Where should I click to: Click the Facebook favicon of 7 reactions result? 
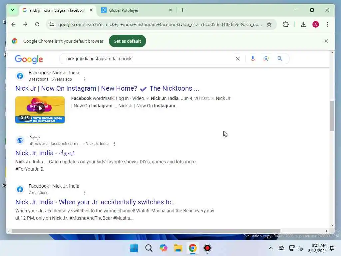coord(20,189)
